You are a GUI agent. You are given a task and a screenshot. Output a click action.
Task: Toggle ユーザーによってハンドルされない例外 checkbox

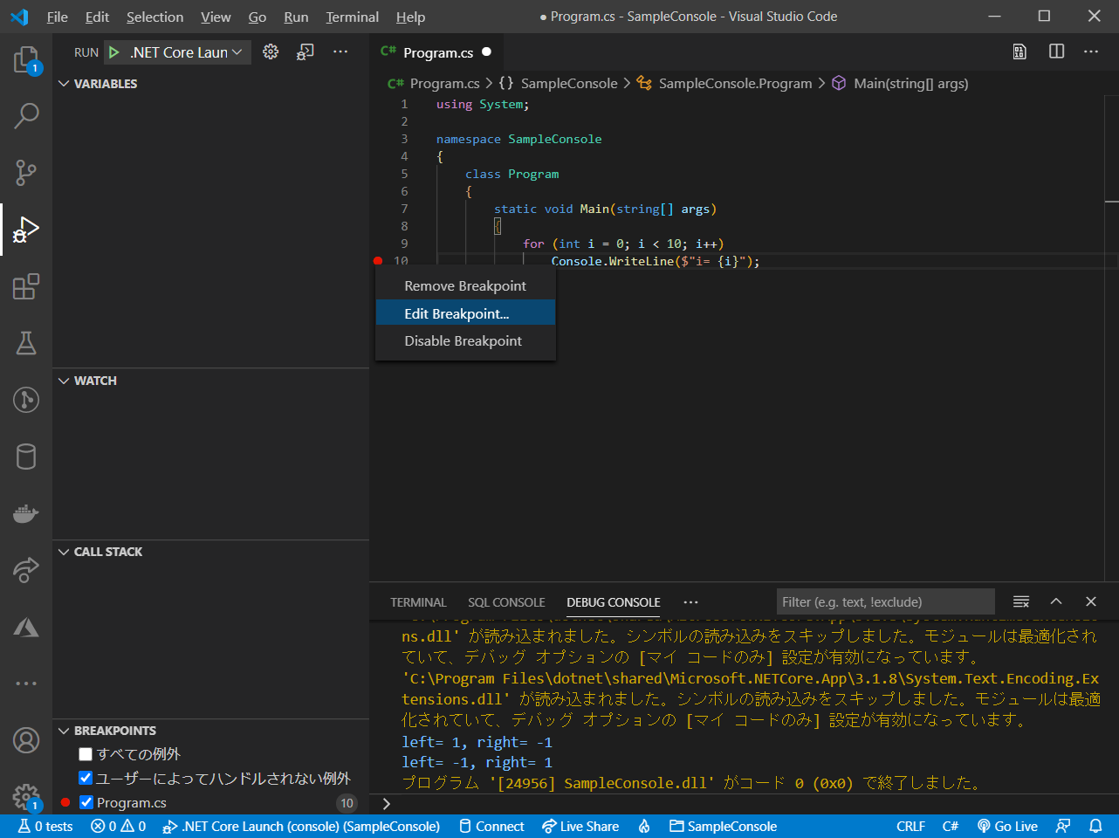click(86, 778)
